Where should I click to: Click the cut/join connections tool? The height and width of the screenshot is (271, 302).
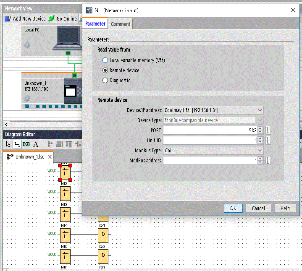pos(26,144)
